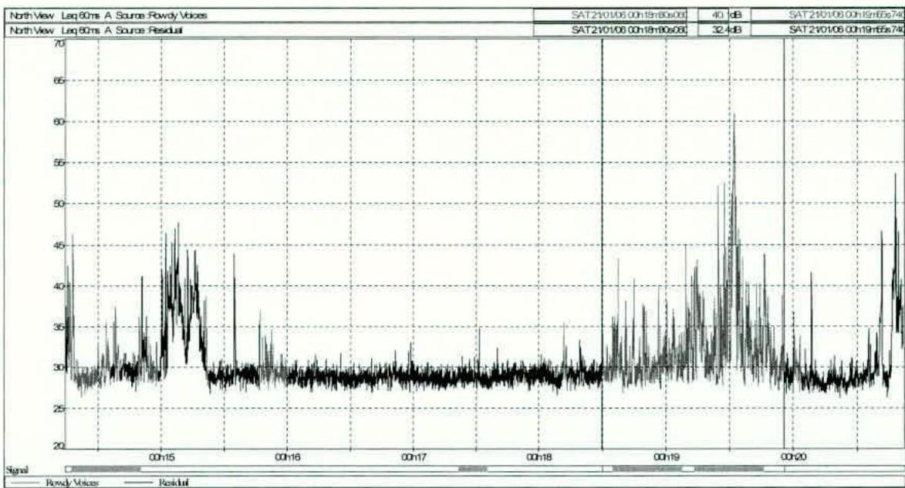Click the left vertical cursor line after 00h18

click(x=602, y=231)
